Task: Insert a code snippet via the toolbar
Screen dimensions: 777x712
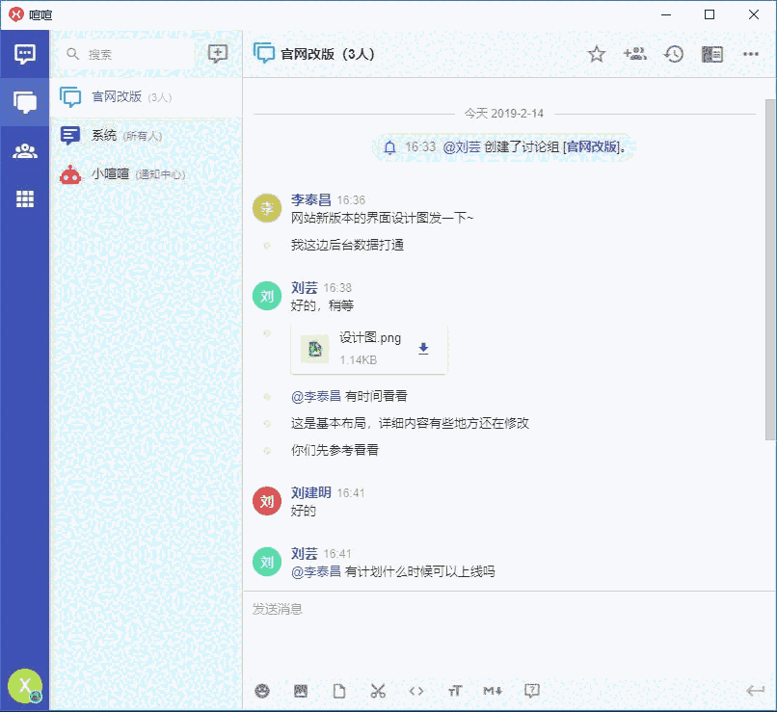Action: point(416,691)
